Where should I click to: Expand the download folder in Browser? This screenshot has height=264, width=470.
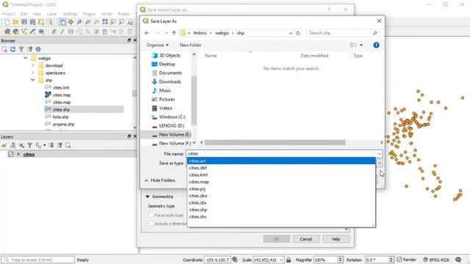tap(33, 65)
